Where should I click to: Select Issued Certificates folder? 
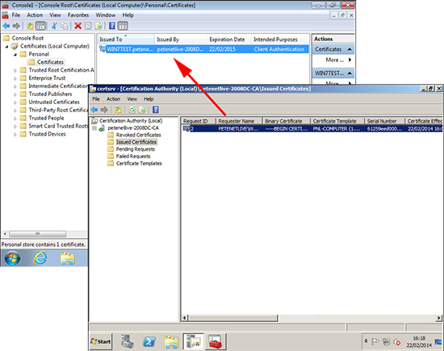point(136,142)
